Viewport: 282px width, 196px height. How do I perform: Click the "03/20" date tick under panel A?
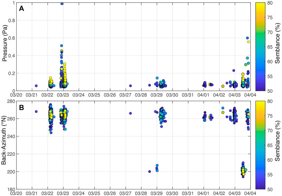point(16,95)
